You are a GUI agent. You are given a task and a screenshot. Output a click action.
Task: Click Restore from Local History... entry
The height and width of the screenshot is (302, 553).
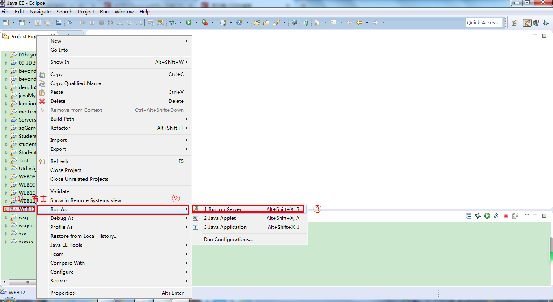(x=113, y=236)
